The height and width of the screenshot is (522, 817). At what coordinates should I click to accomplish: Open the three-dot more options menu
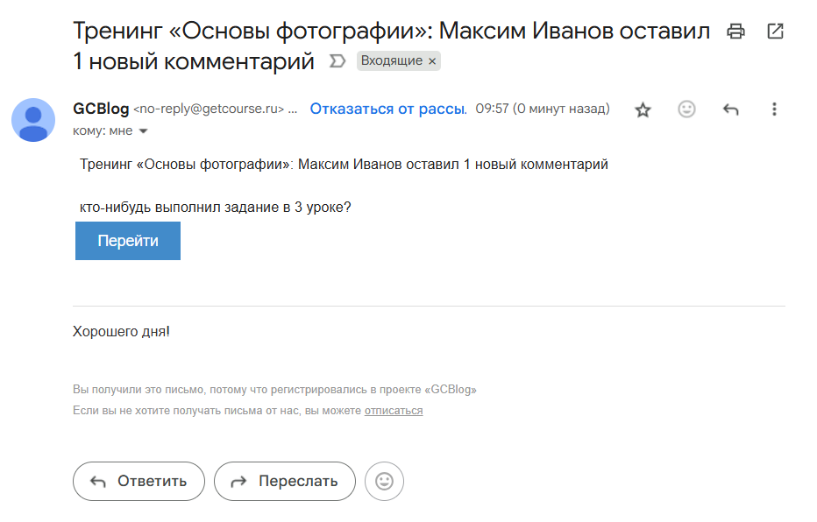(774, 109)
